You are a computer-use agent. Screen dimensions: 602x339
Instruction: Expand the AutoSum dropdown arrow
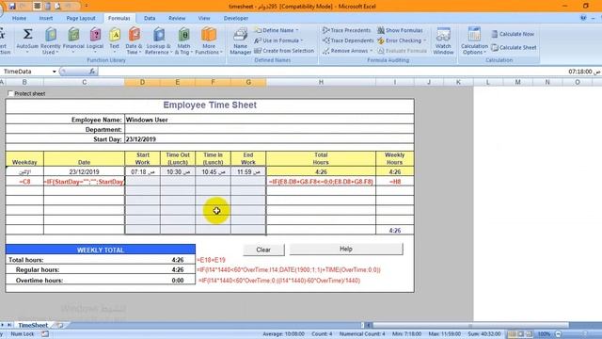point(27,53)
